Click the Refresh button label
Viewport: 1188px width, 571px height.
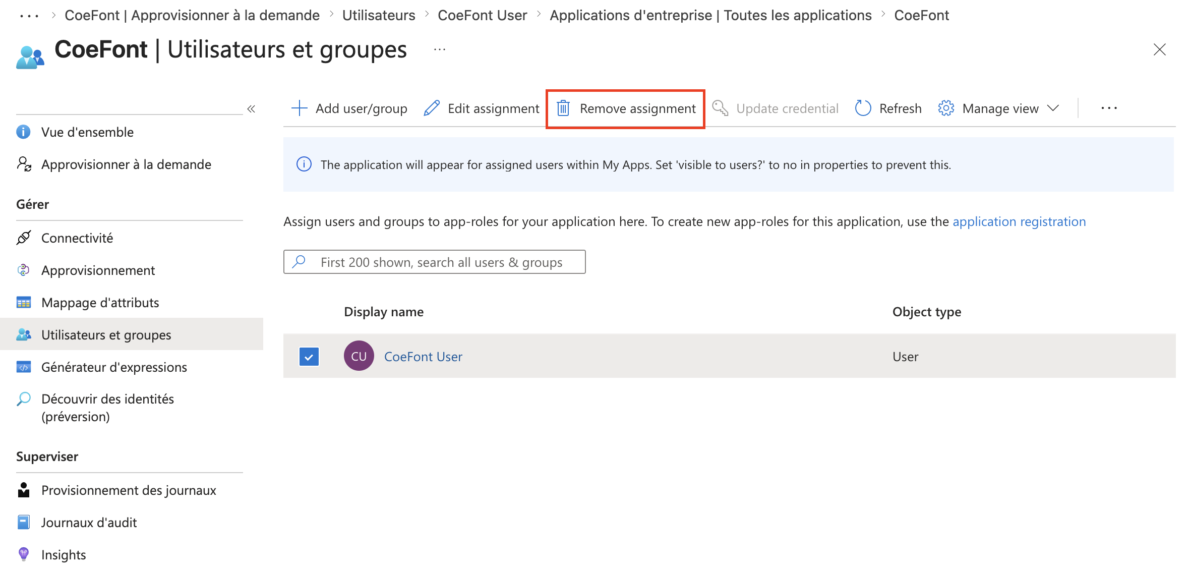901,108
